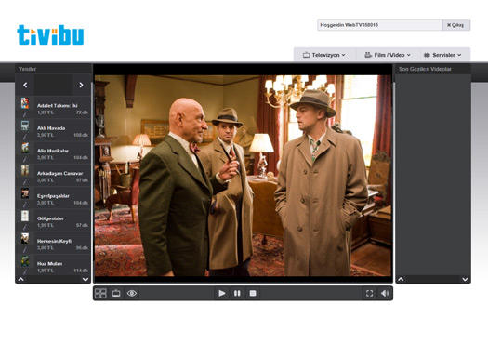Expand the Servisler dropdown

[442, 55]
